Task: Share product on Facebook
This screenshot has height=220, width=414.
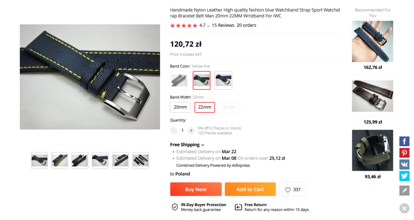Action: click(404, 141)
